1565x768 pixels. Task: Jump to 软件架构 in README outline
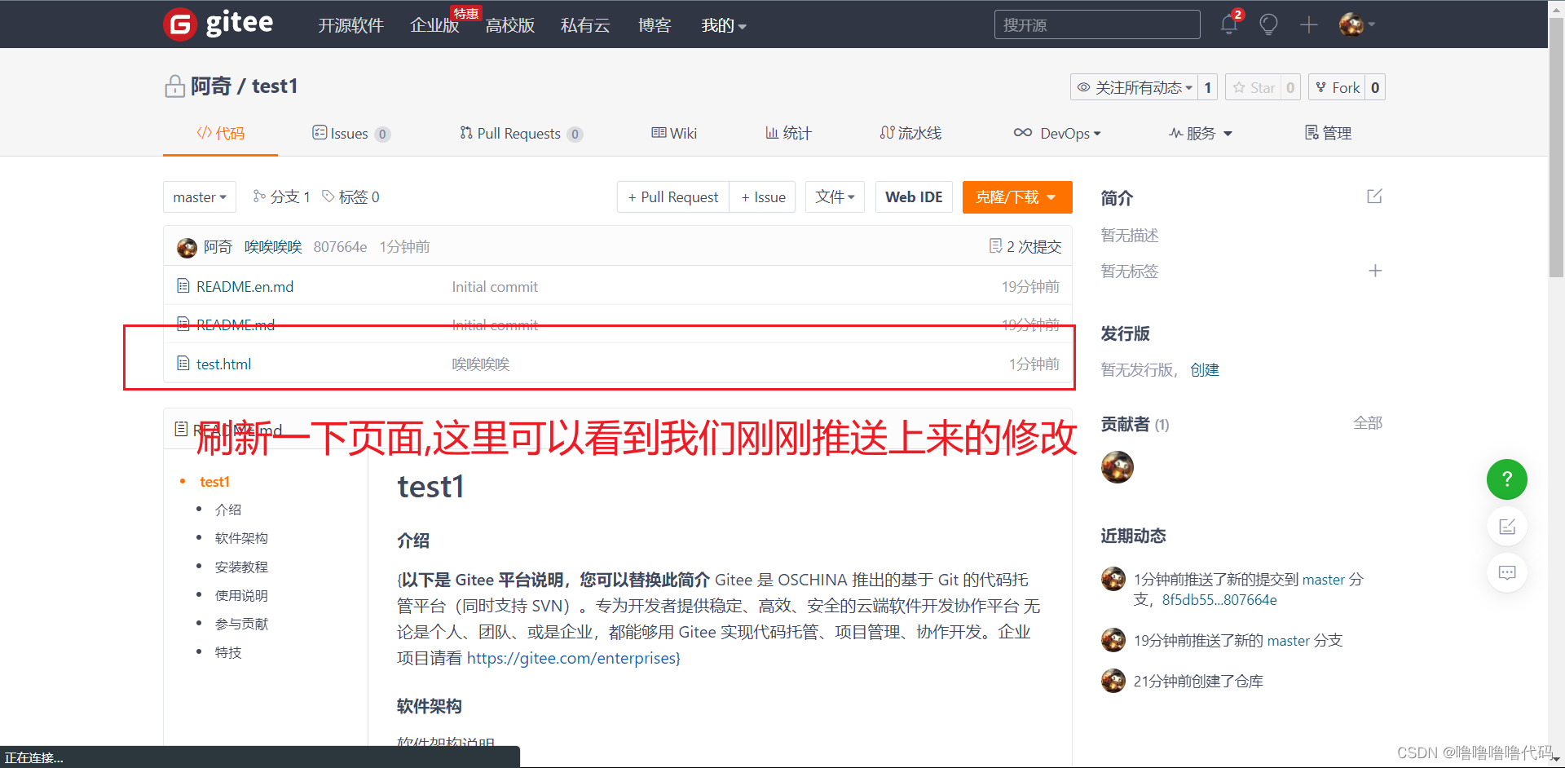point(241,538)
